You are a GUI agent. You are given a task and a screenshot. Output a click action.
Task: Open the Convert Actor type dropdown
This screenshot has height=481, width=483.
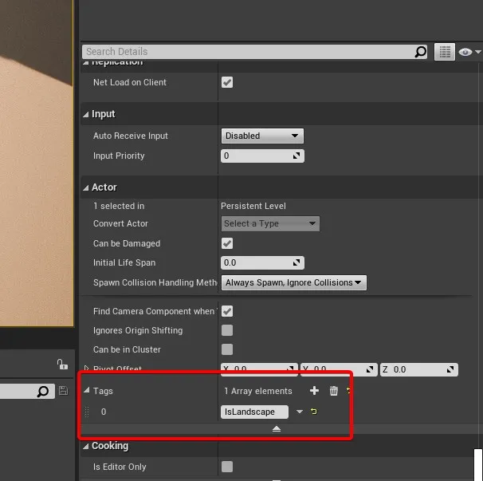coord(269,223)
